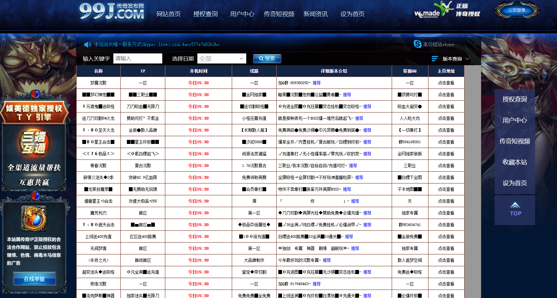Click the 在线举报 report button

tap(34, 279)
